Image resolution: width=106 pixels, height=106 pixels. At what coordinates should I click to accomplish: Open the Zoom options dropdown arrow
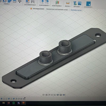56,95
